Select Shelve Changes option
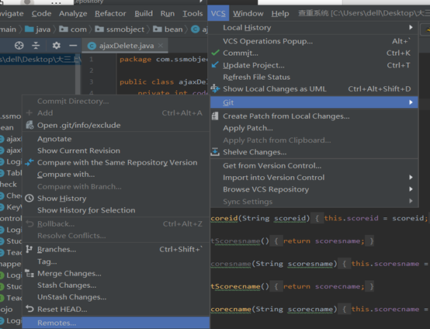430x329 pixels. (x=314, y=152)
